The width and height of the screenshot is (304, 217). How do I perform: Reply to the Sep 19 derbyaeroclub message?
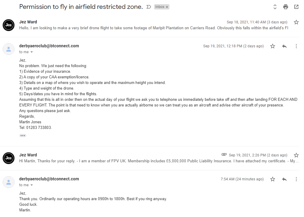284,46
